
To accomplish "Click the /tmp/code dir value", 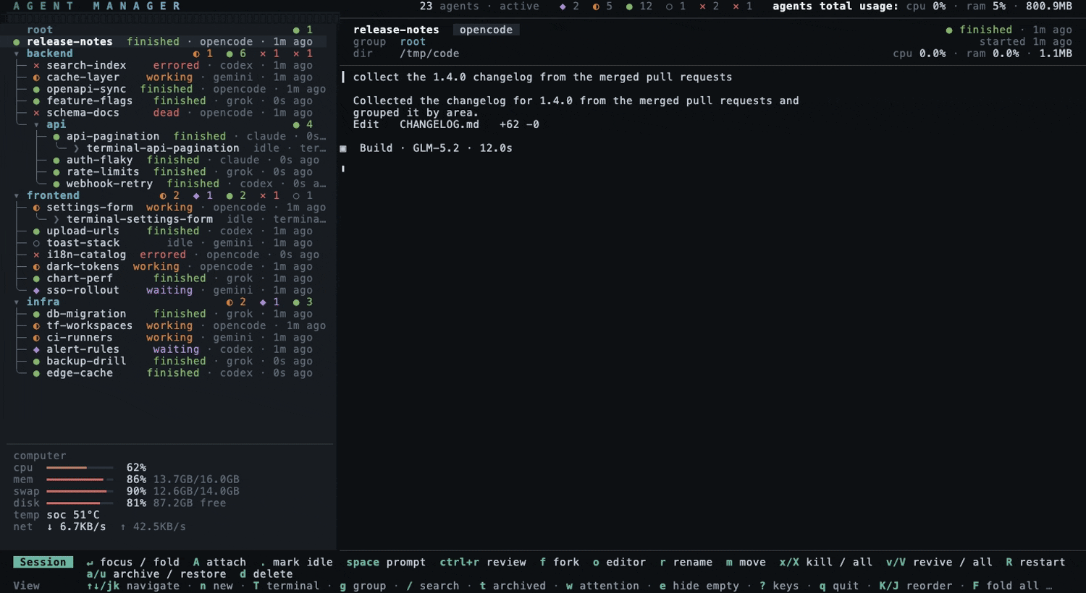I will click(429, 54).
